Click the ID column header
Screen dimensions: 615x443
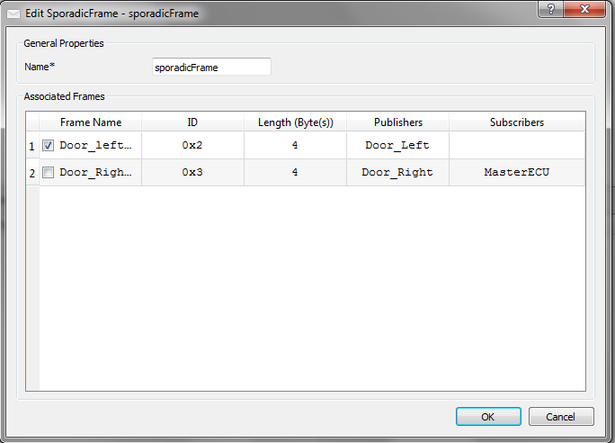192,122
